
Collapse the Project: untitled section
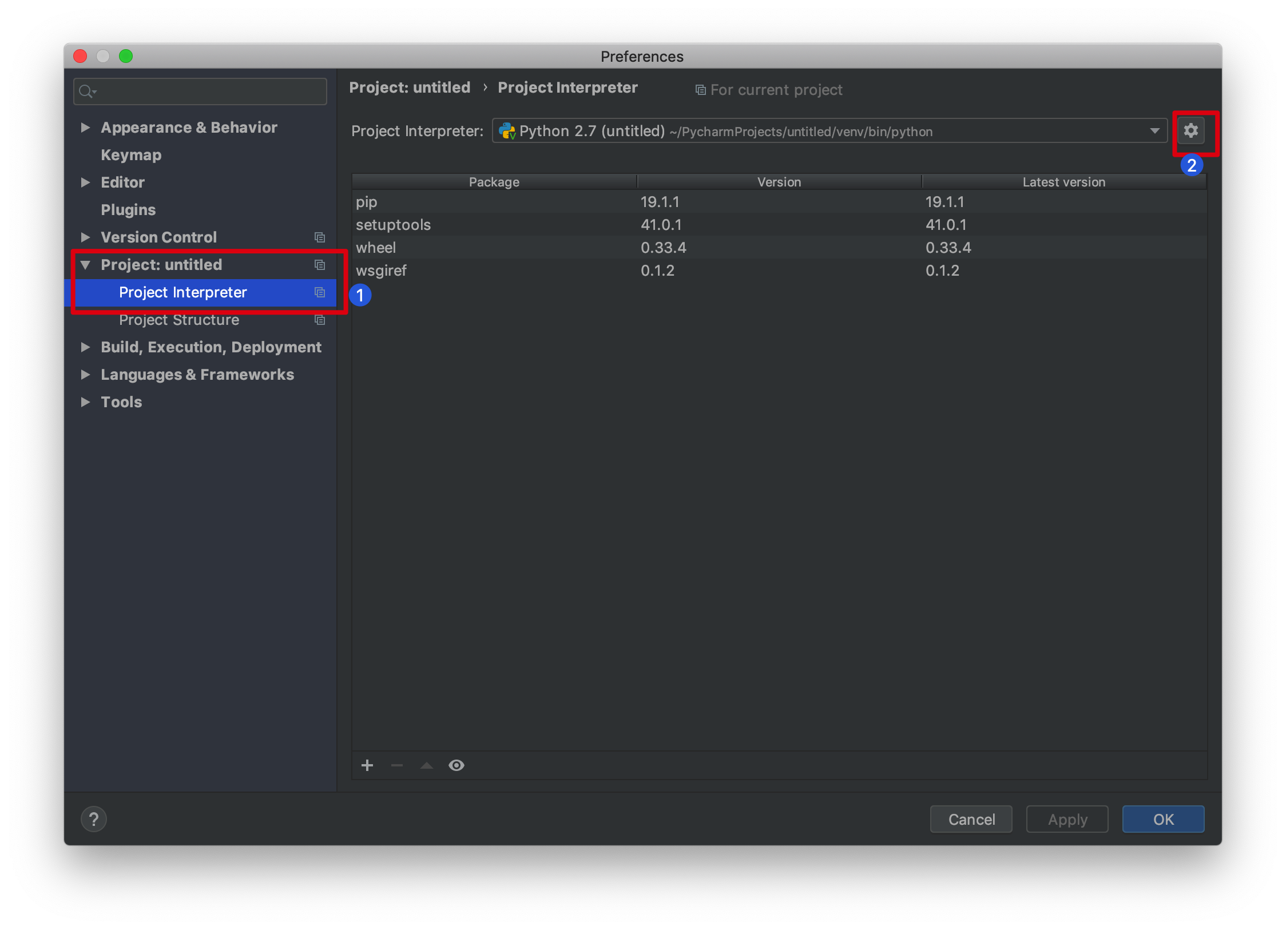pos(85,264)
